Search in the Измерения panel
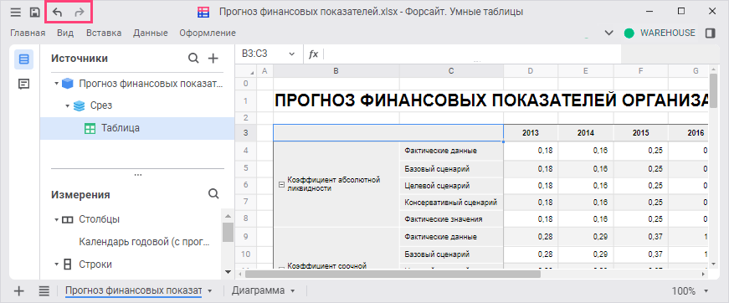This screenshot has width=729, height=303. point(213,194)
